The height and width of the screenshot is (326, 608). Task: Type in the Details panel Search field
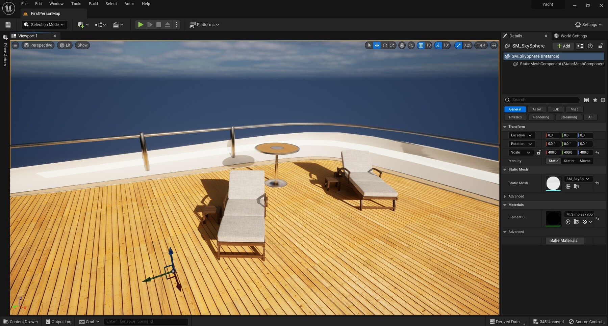click(x=540, y=100)
